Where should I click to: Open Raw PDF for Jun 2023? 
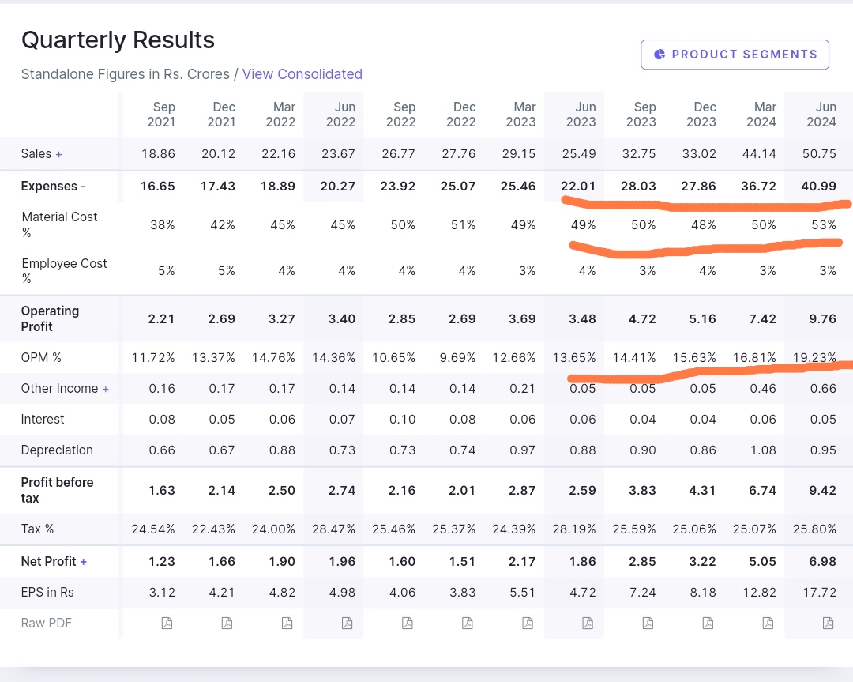(x=587, y=623)
